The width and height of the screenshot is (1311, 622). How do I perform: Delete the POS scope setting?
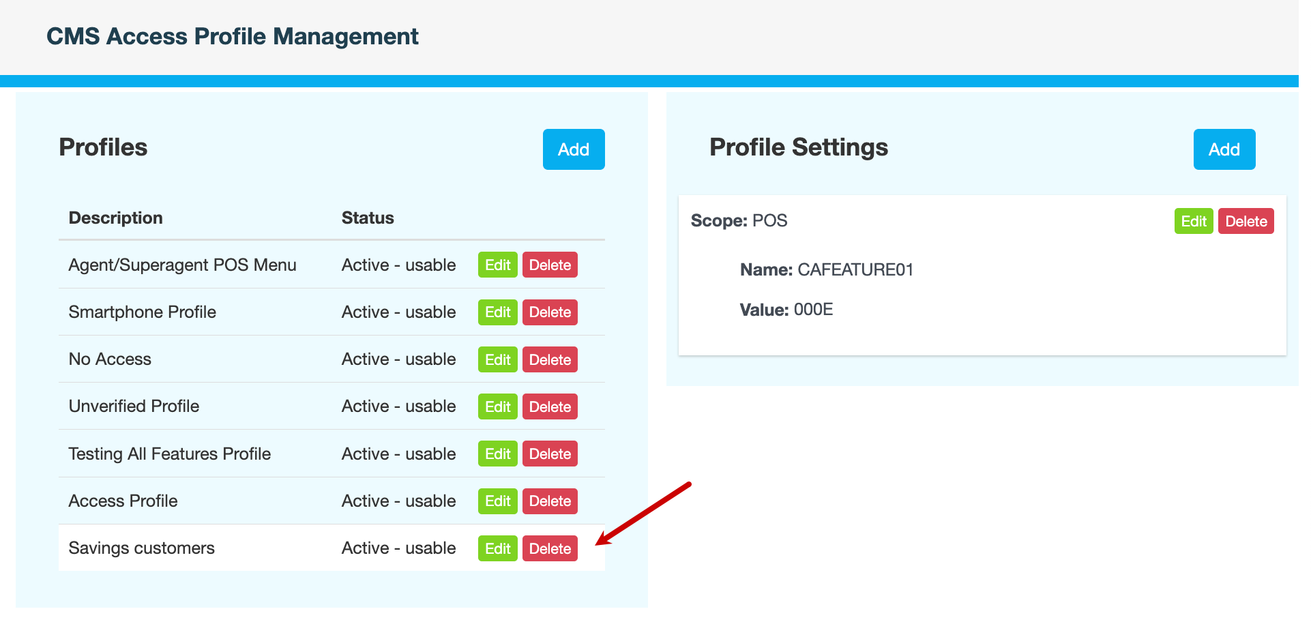pos(1246,222)
